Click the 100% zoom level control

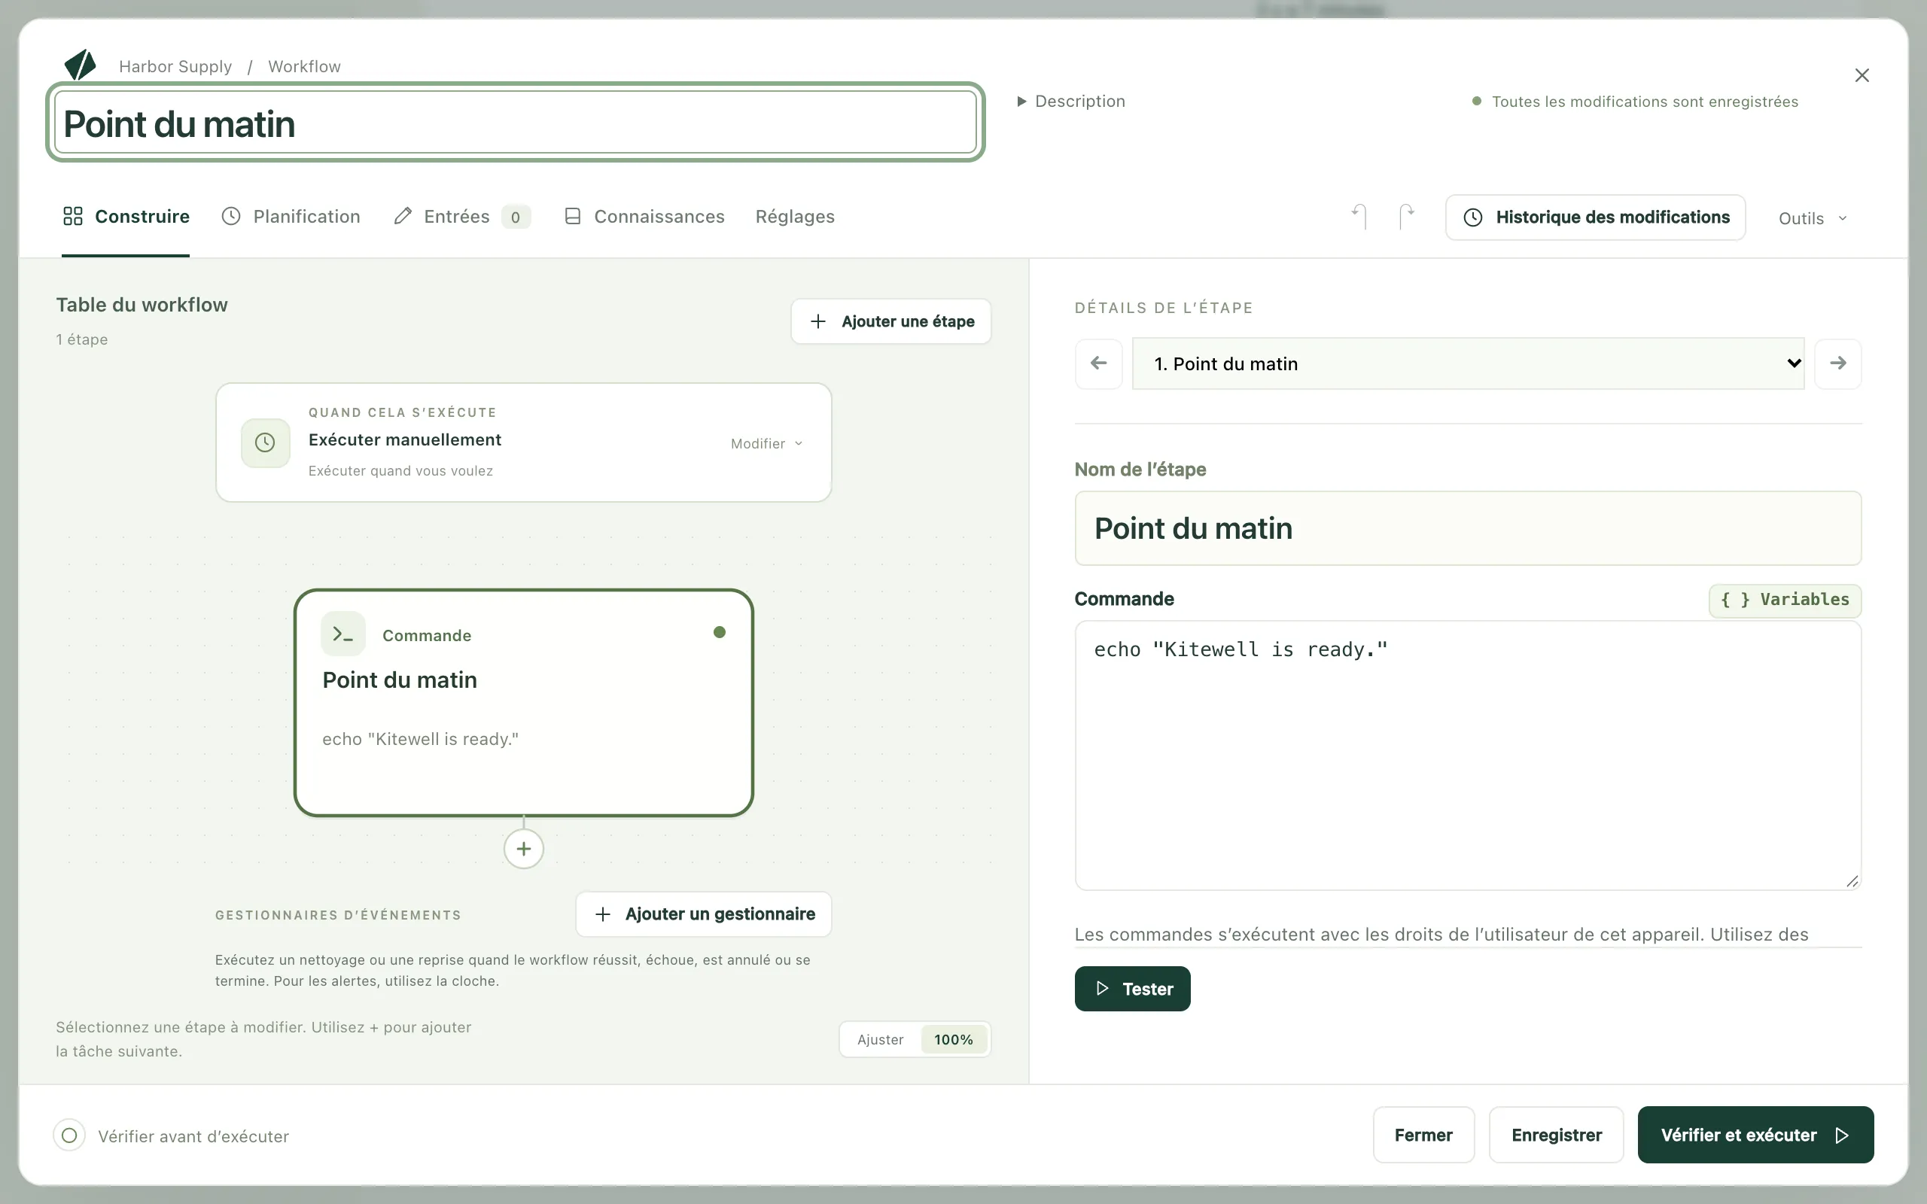954,1040
